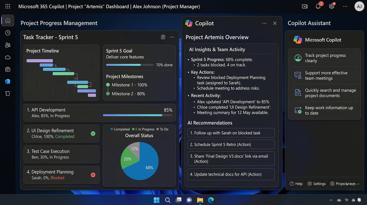
Task: Click 'Meeting summary for 12 May available'
Action: [233, 113]
